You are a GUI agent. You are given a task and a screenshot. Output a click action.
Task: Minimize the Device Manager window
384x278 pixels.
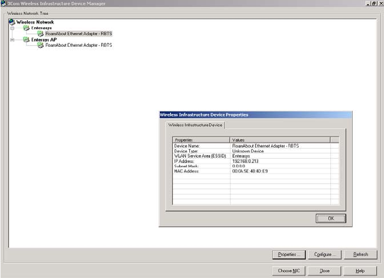pyautogui.click(x=368, y=4)
